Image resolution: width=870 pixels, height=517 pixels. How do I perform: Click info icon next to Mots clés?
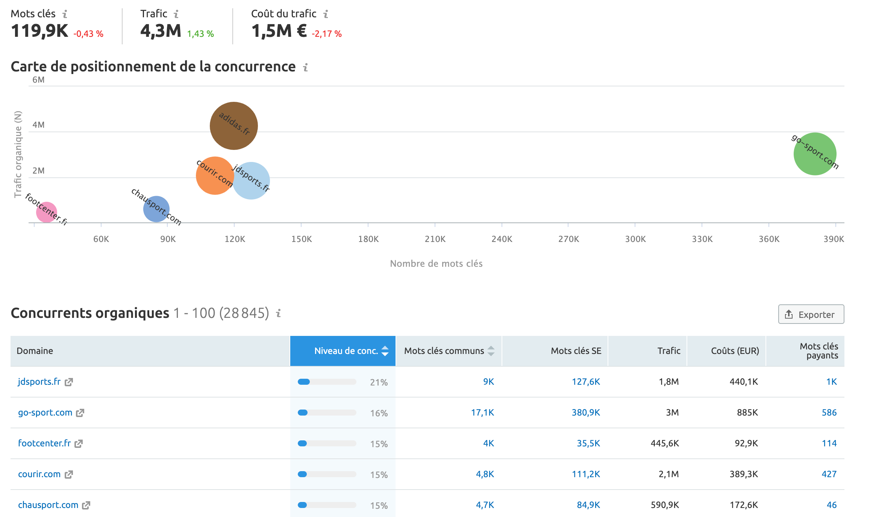[x=65, y=14]
